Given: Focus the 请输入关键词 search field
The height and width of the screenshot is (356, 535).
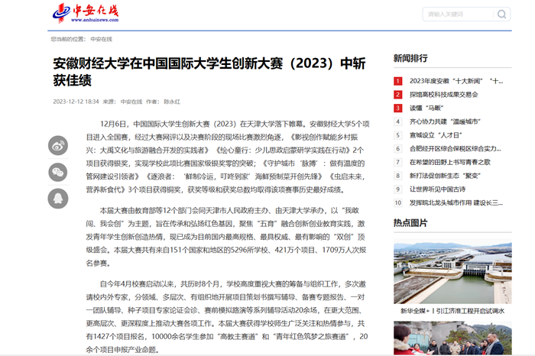Looking at the screenshot, I should [x=459, y=15].
